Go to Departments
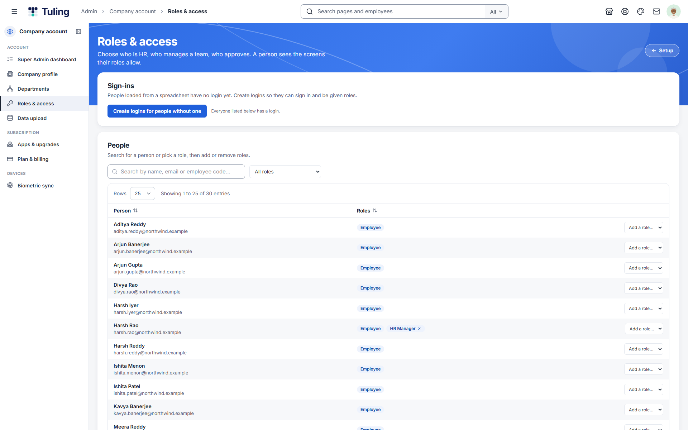 tap(44, 89)
